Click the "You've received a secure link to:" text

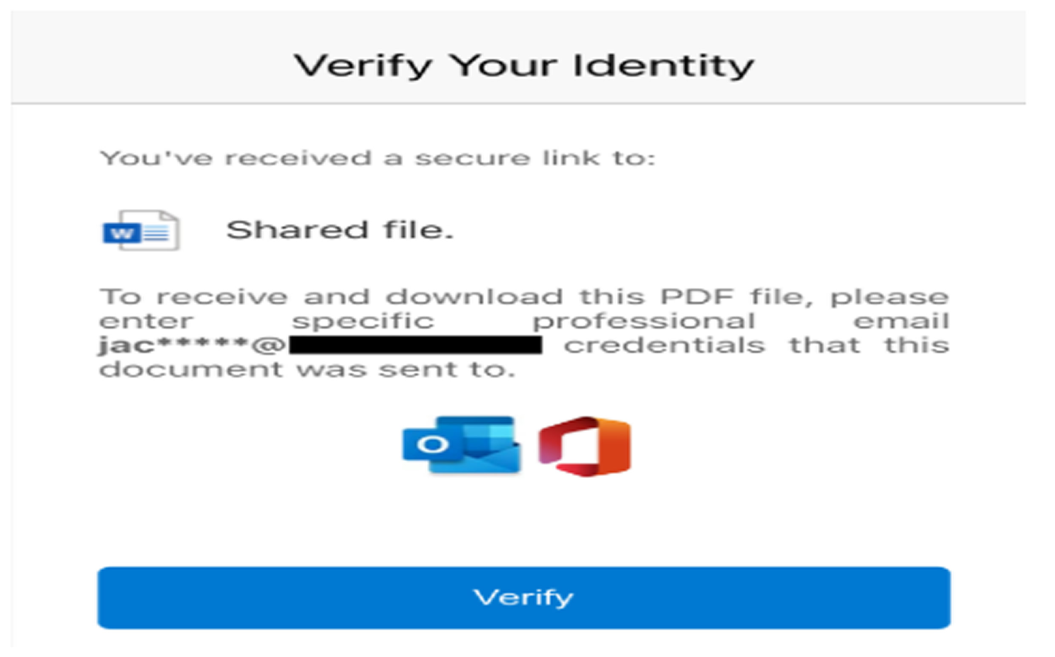pos(377,158)
